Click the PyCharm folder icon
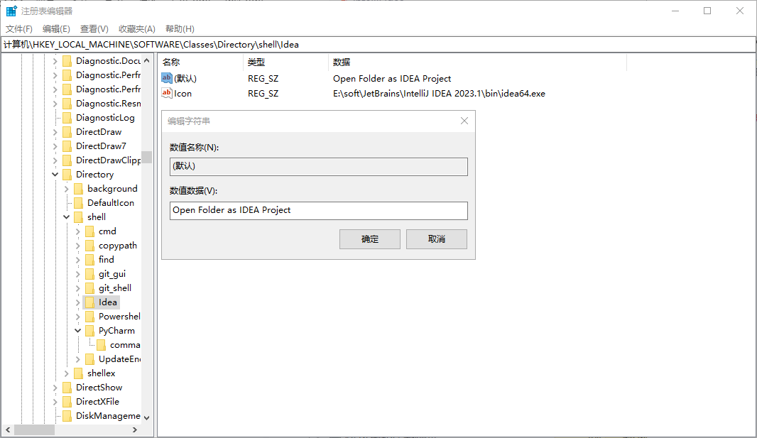The image size is (757, 438). tap(89, 331)
